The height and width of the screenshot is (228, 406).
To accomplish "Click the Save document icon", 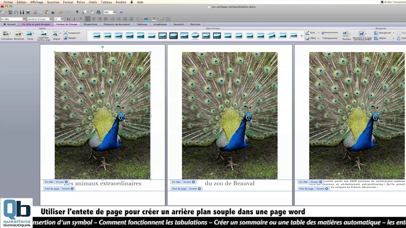I will click(x=22, y=12).
